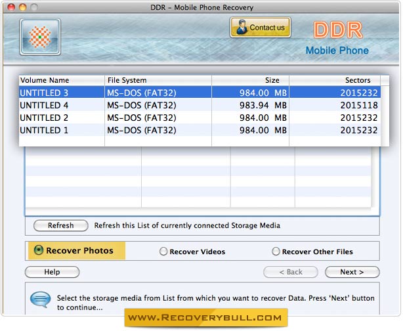This screenshot has width=403, height=331.
Task: Sort by the Sectors column header
Action: (x=335, y=81)
